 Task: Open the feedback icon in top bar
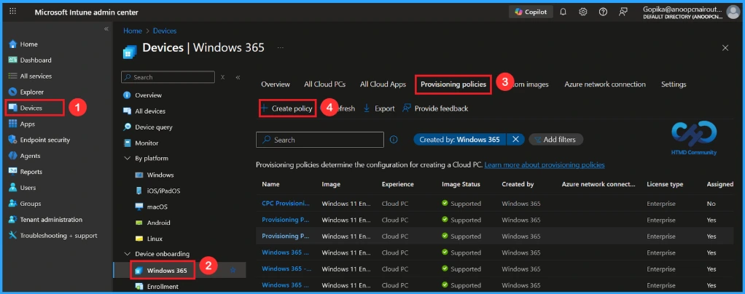[x=623, y=12]
